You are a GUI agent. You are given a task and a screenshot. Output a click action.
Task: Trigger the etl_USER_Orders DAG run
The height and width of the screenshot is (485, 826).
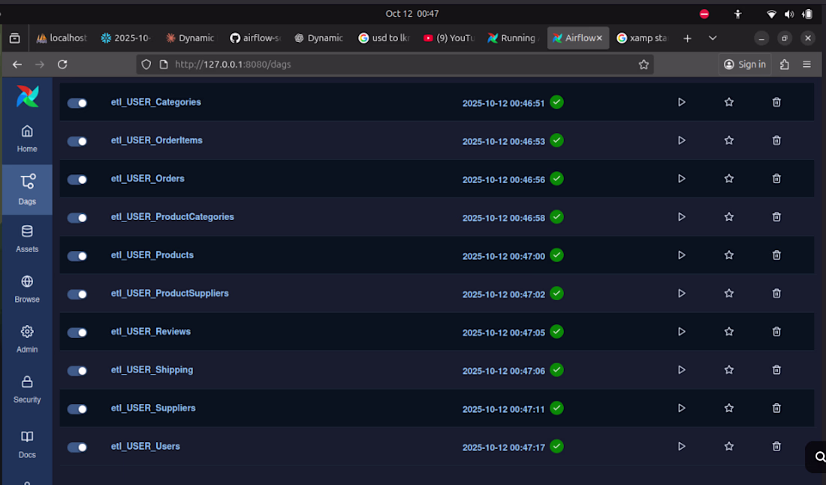click(681, 179)
